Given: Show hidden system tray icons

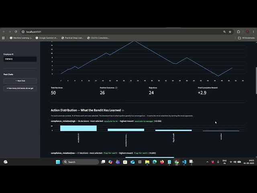Looking at the screenshot, I should (207, 162).
